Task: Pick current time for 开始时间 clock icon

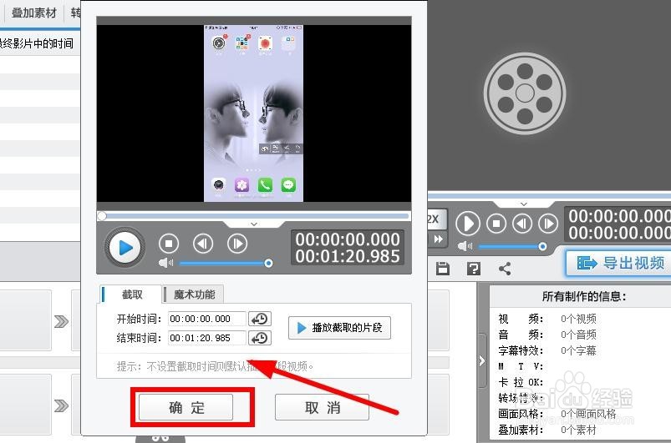Action: [x=260, y=319]
